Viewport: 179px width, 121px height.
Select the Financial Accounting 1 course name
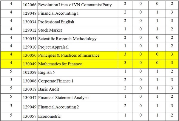point(58,13)
